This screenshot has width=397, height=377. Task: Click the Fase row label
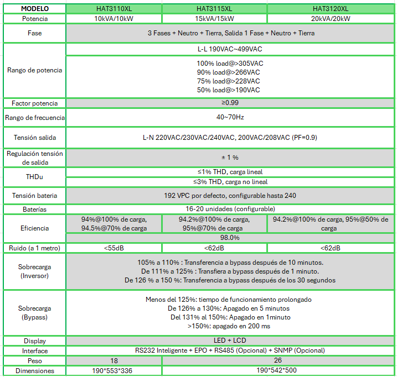pyautogui.click(x=34, y=33)
